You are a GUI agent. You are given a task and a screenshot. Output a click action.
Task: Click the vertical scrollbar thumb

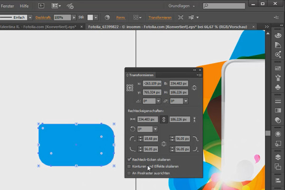(268, 133)
